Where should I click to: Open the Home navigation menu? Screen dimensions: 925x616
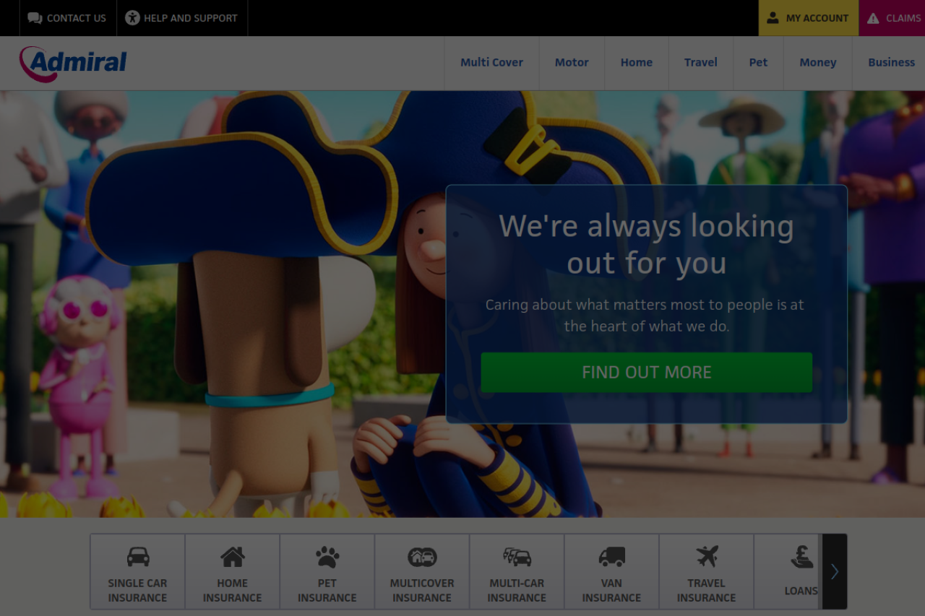[x=636, y=63]
